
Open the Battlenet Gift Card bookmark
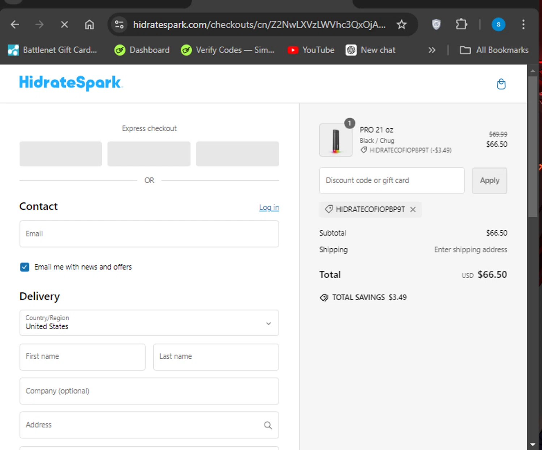pos(52,50)
